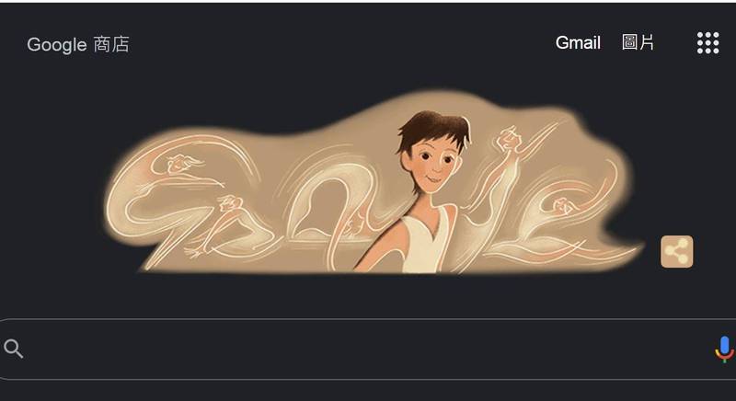Click the small figure beside the second o swirl
The width and height of the screenshot is (736, 401).
pyautogui.click(x=354, y=223)
